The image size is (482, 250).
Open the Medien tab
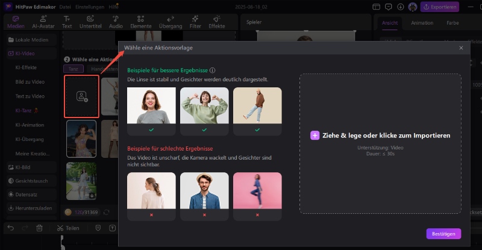coord(16,22)
